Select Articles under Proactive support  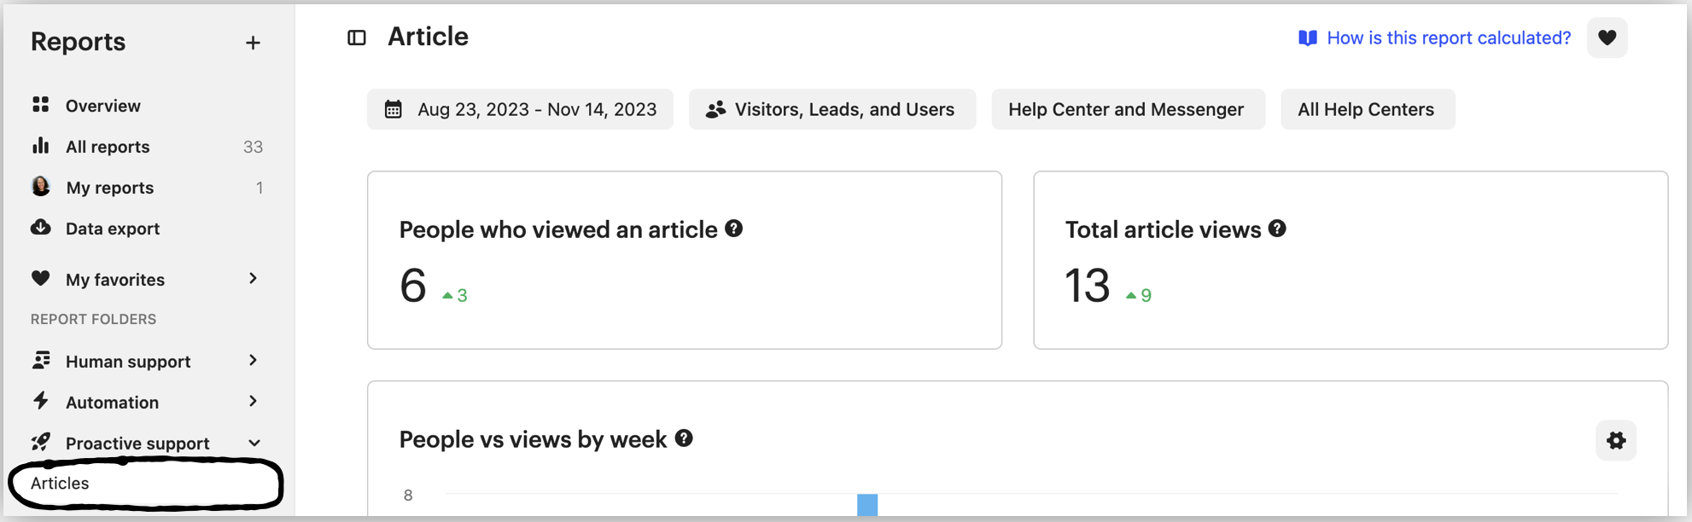click(60, 483)
